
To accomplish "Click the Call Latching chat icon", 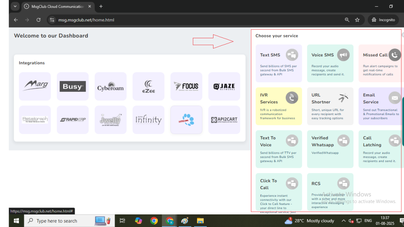I will [x=395, y=141].
